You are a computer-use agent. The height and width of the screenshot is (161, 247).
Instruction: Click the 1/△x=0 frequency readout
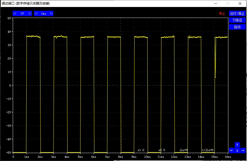[208, 150]
